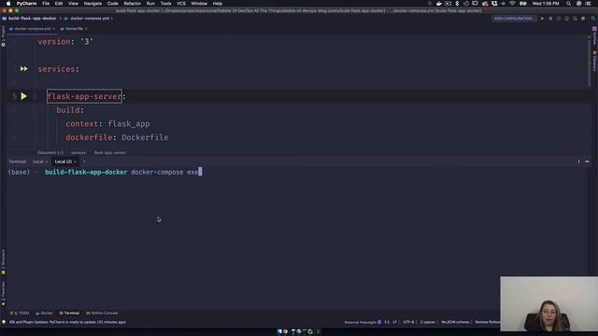Open PyCharm application menu
This screenshot has width=598, height=336.
coord(26,4)
